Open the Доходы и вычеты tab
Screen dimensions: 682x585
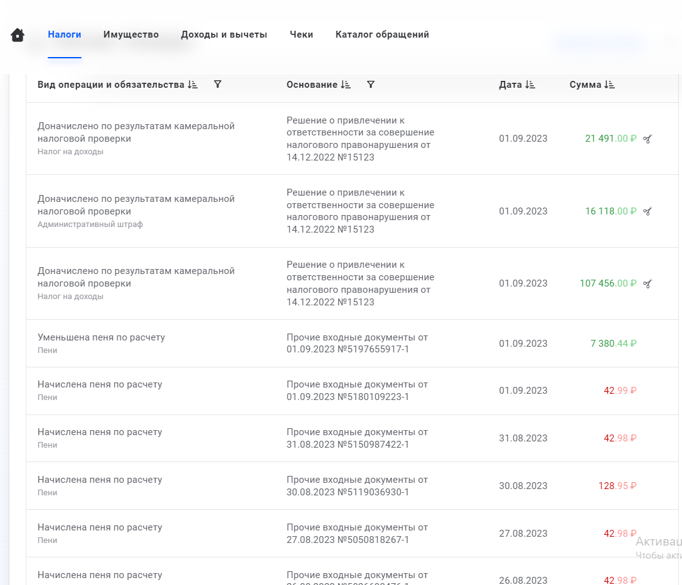point(224,34)
